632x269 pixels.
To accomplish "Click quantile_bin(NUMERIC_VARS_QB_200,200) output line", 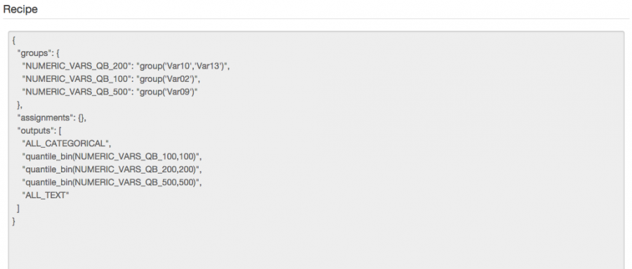I will (x=112, y=170).
